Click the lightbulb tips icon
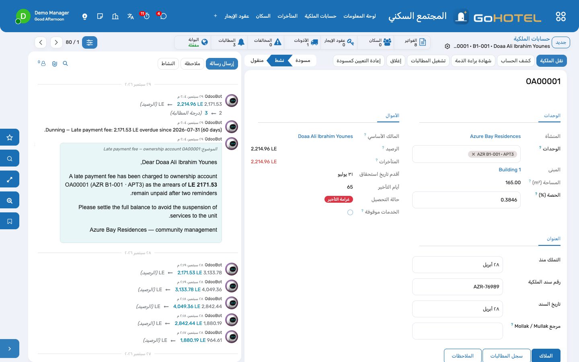 85,16
